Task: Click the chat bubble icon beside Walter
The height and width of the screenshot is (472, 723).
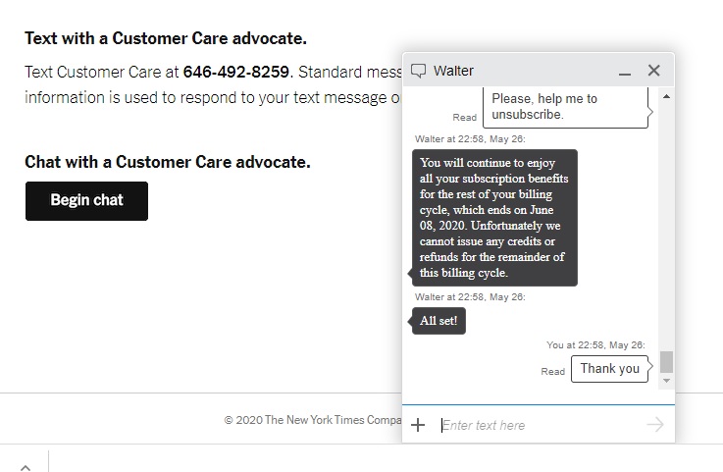Action: [x=418, y=71]
